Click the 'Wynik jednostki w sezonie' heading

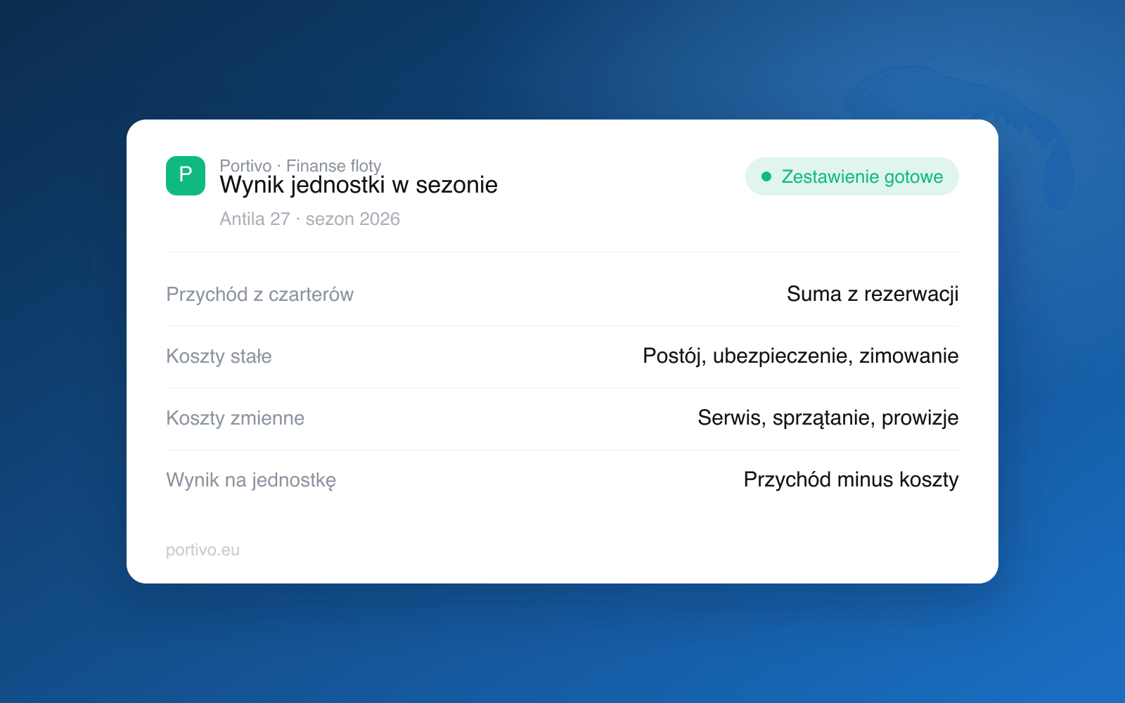[359, 185]
